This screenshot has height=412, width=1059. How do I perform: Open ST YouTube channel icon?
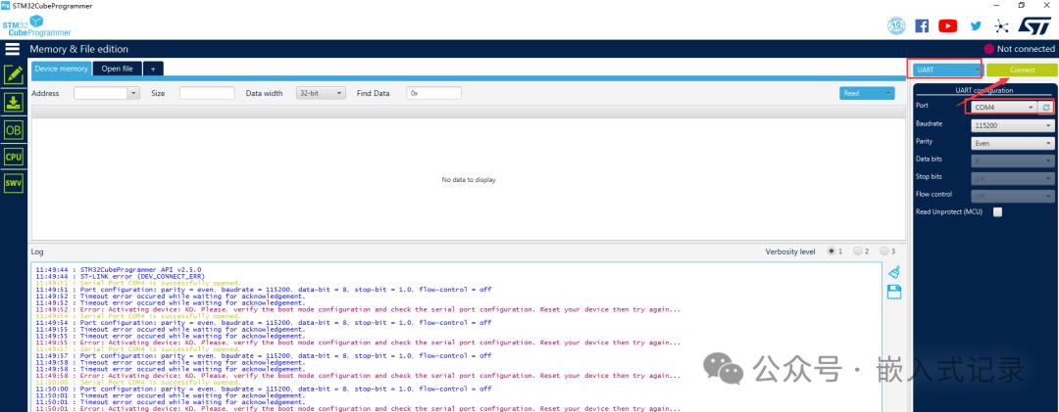pos(947,25)
